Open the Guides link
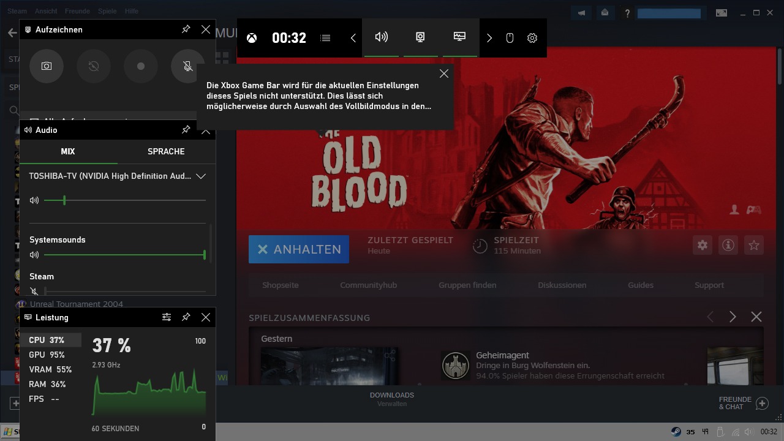Viewport: 784px width, 441px height. (x=641, y=285)
